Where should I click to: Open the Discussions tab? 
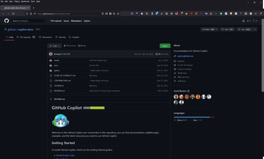pyautogui.click(x=45, y=37)
